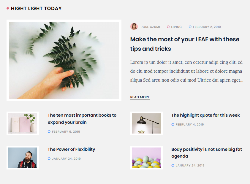The width and height of the screenshot is (250, 184).
Task: Open The highlight quote for this week
Action: coord(205,115)
